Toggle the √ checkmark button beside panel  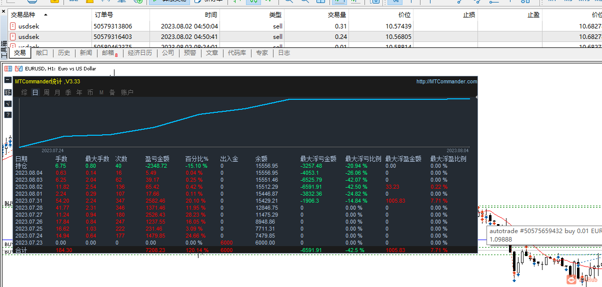(7, 104)
